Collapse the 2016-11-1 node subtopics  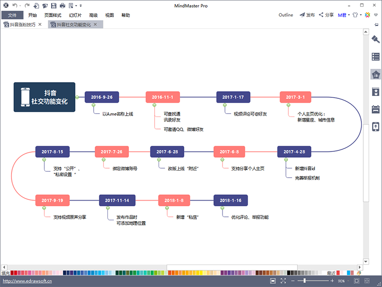[154, 105]
